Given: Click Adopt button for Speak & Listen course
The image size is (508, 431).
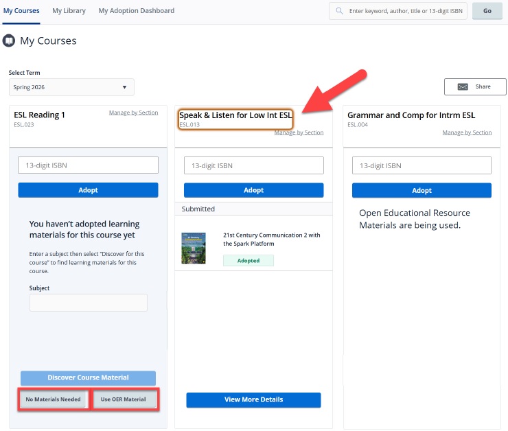Looking at the screenshot, I should [253, 190].
